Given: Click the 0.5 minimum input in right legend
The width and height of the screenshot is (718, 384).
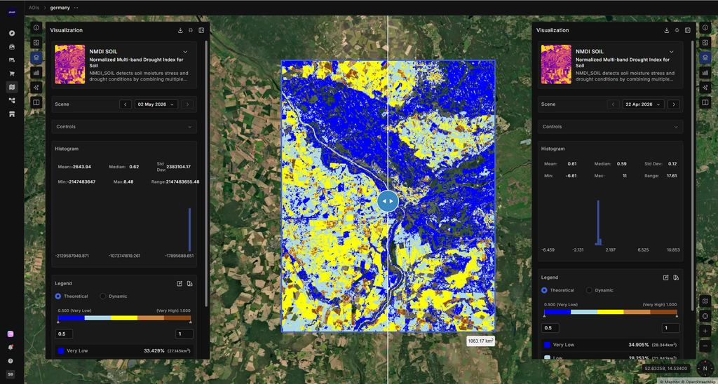Looking at the screenshot, I should [550, 328].
